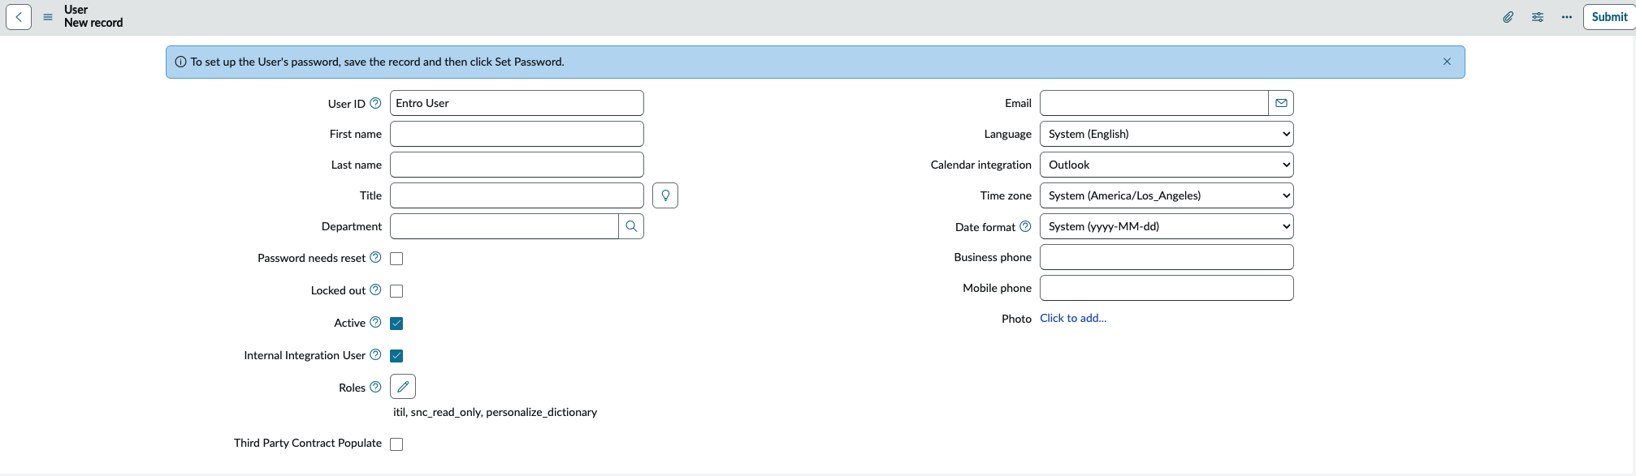Click the Submit button
The height and width of the screenshot is (476, 1636).
(1609, 17)
